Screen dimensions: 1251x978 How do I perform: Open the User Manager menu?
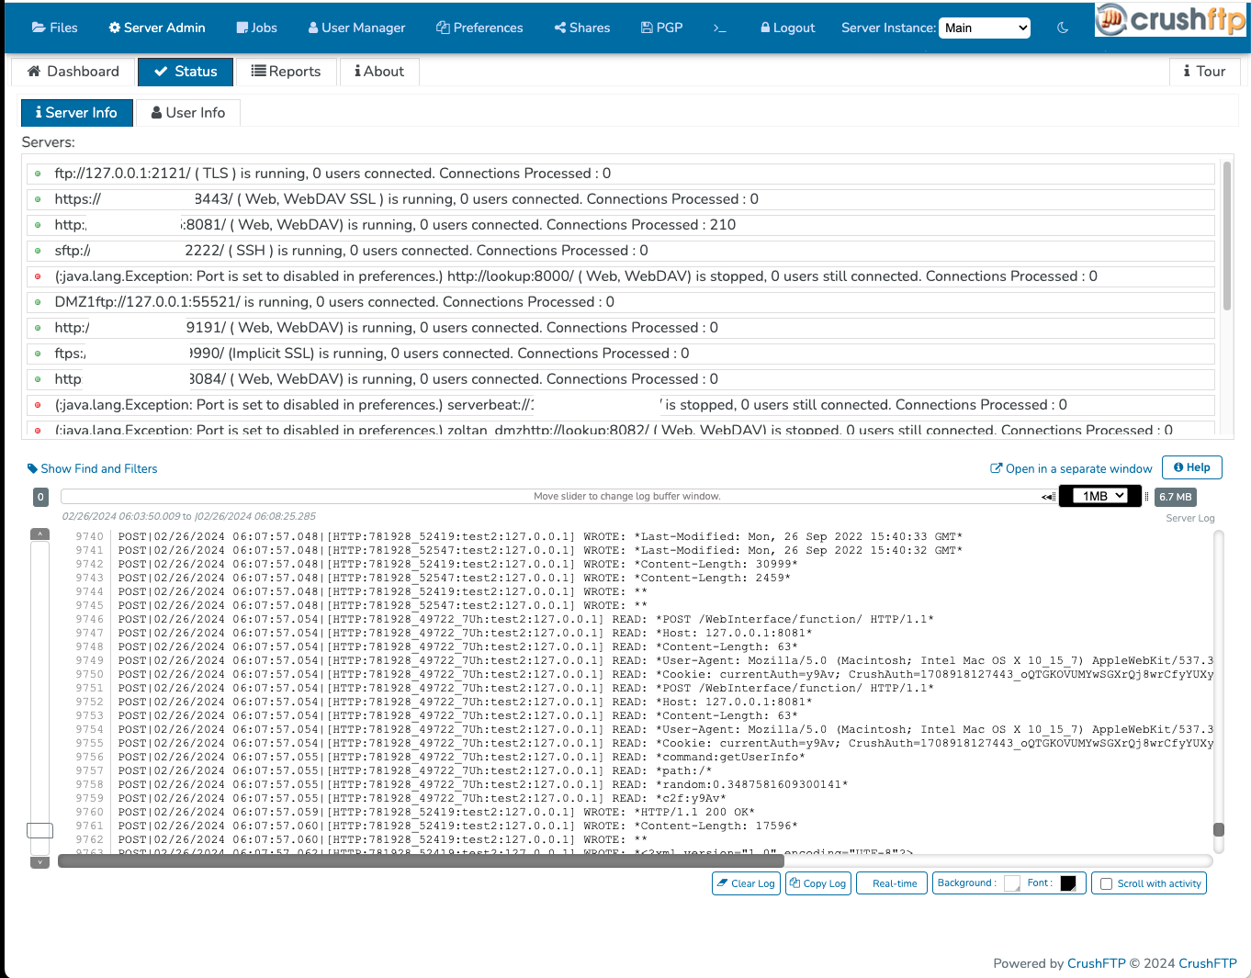[x=356, y=28]
